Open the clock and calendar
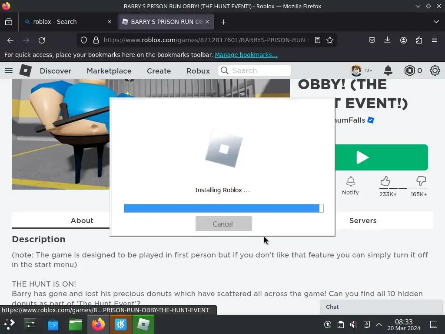The image size is (445, 334). pos(404,324)
